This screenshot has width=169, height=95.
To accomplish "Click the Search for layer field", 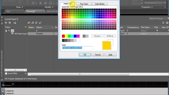I will click(158, 18).
